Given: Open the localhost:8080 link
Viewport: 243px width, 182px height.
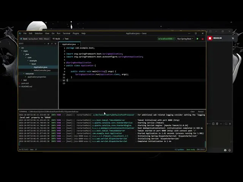Looking at the screenshot, I should coord(166,39).
